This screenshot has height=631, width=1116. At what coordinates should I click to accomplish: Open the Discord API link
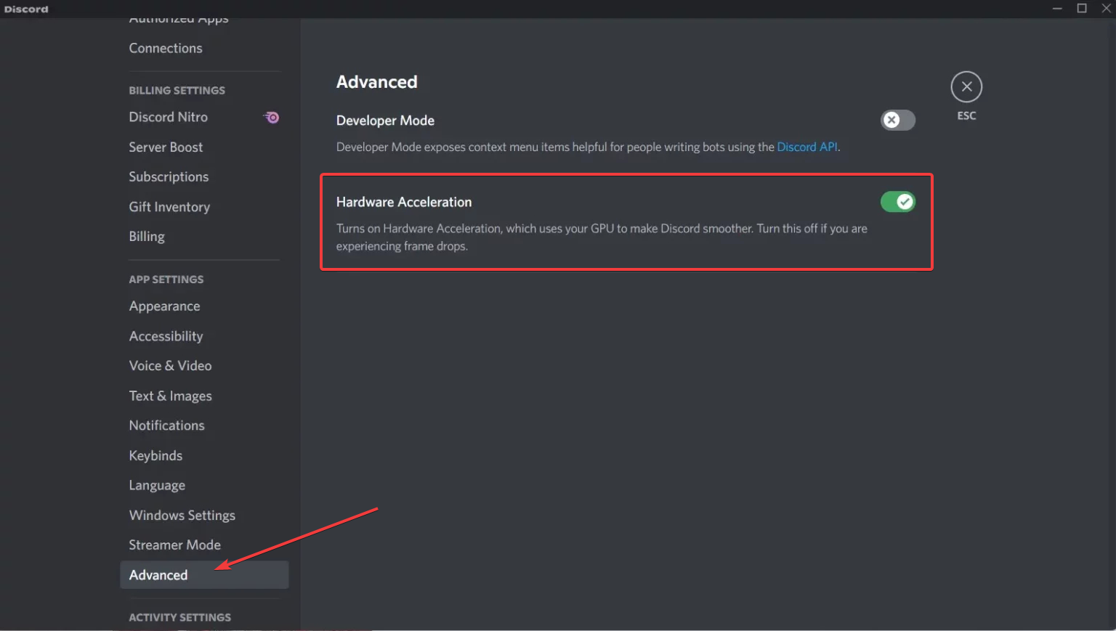pyautogui.click(x=807, y=147)
